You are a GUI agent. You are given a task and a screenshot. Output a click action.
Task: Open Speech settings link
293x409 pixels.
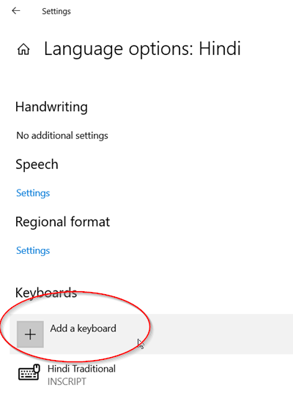[x=33, y=193]
